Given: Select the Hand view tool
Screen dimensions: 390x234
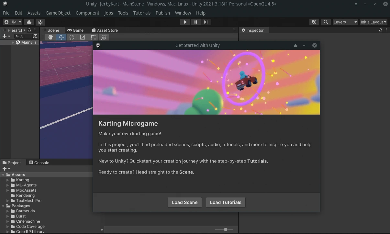Looking at the screenshot, I should point(50,37).
